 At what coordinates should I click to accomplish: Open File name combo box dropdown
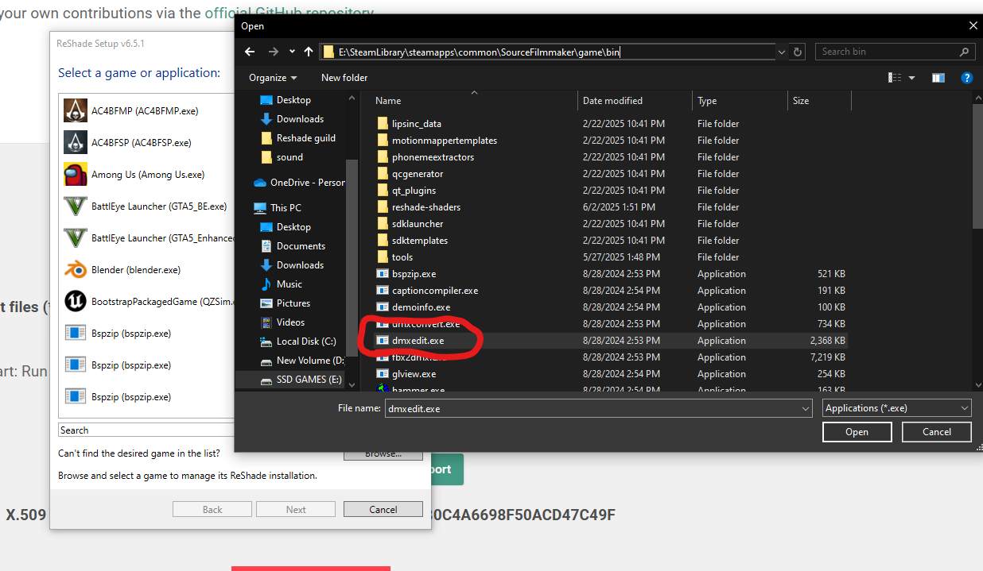click(805, 408)
